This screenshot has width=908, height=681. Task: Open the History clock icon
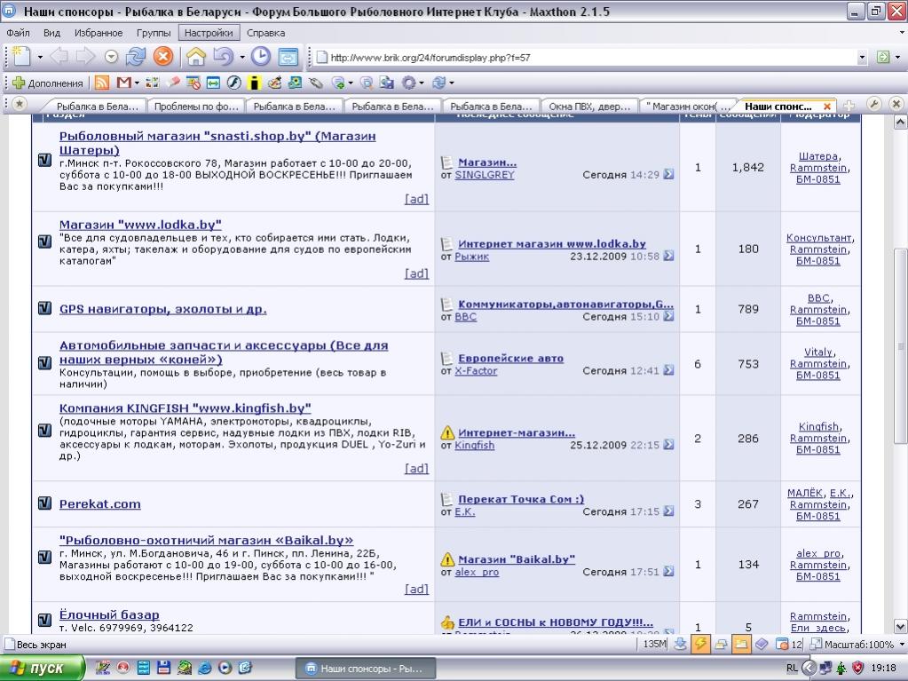(261, 57)
